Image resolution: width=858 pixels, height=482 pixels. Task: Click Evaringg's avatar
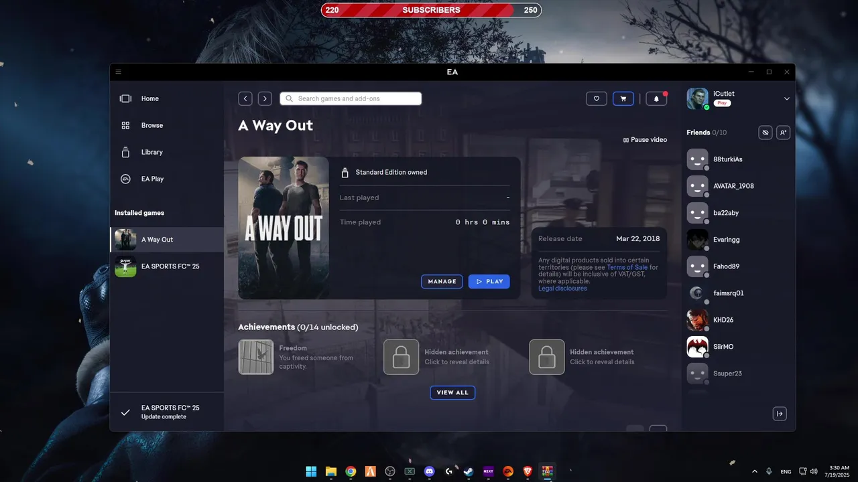click(x=697, y=240)
